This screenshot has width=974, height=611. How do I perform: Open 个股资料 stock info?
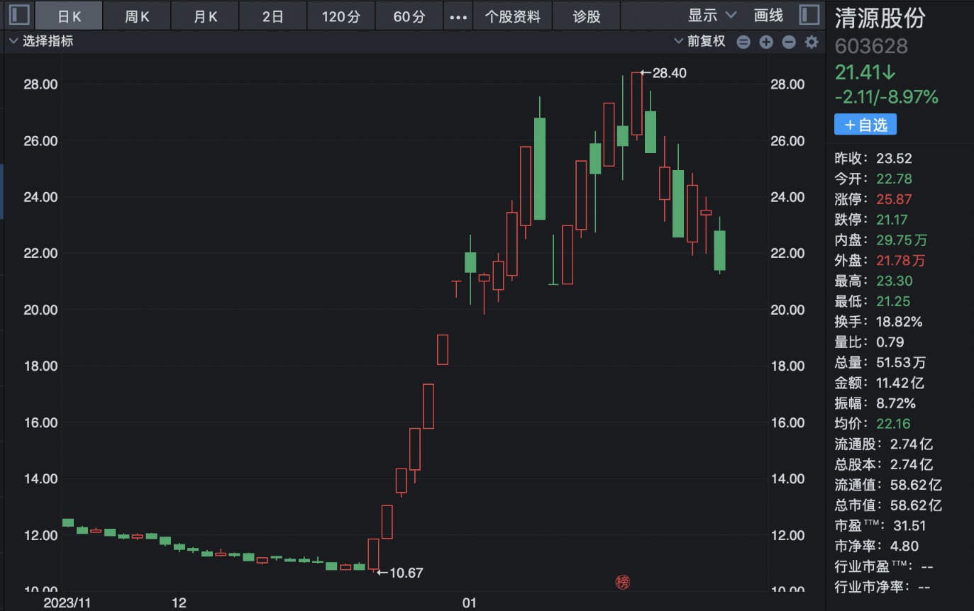(x=512, y=16)
